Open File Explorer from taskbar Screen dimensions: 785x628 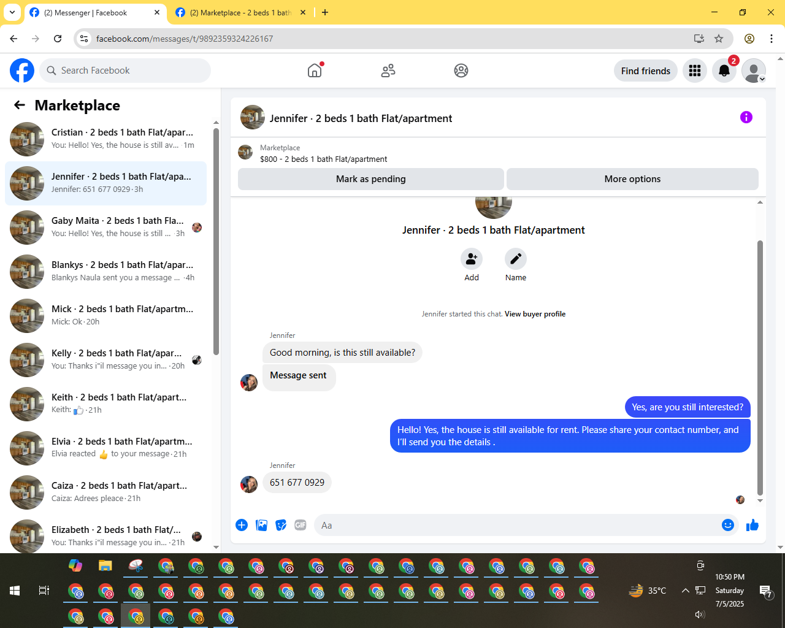[105, 565]
